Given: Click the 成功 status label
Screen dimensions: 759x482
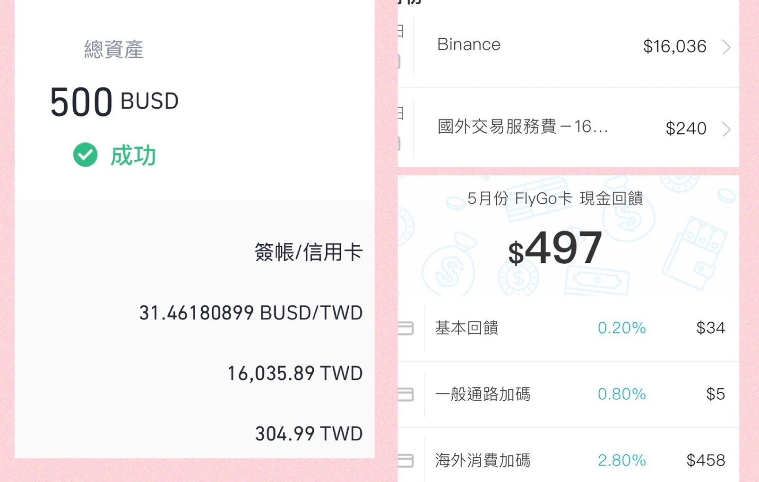Looking at the screenshot, I should (x=133, y=155).
